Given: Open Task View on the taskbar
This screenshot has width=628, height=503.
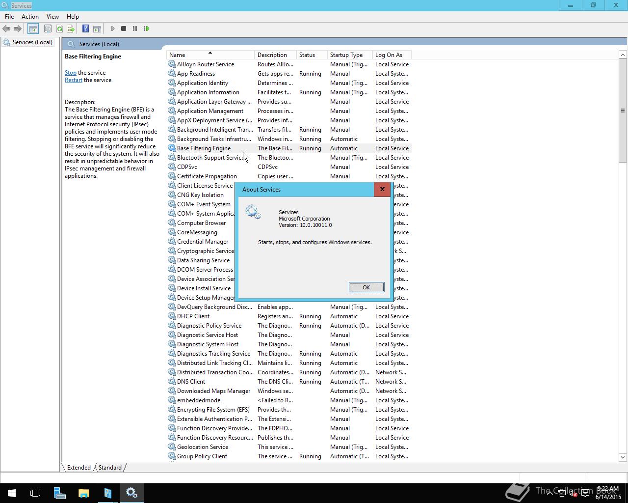Looking at the screenshot, I should (x=35, y=493).
